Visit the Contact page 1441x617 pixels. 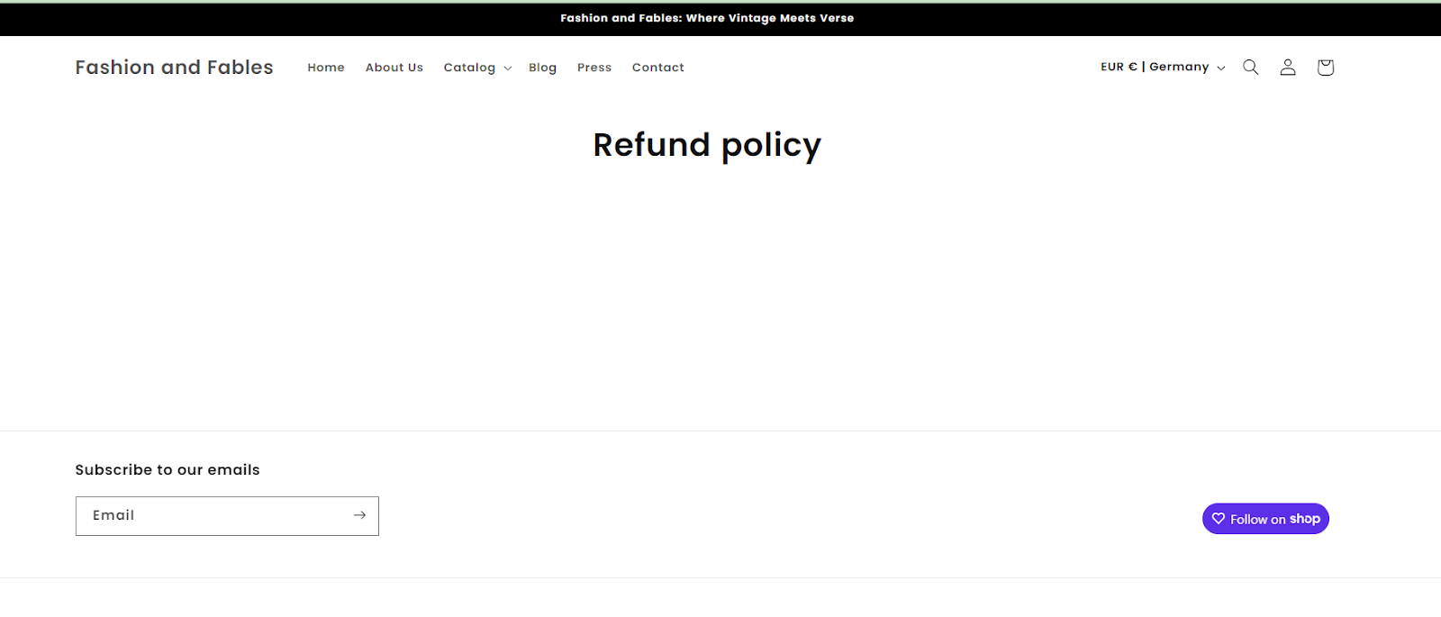(658, 68)
